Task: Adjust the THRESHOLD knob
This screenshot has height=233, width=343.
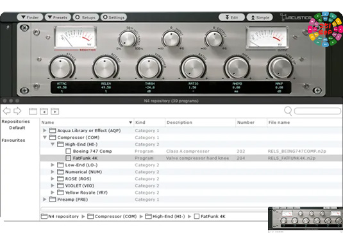Action: coord(149,67)
